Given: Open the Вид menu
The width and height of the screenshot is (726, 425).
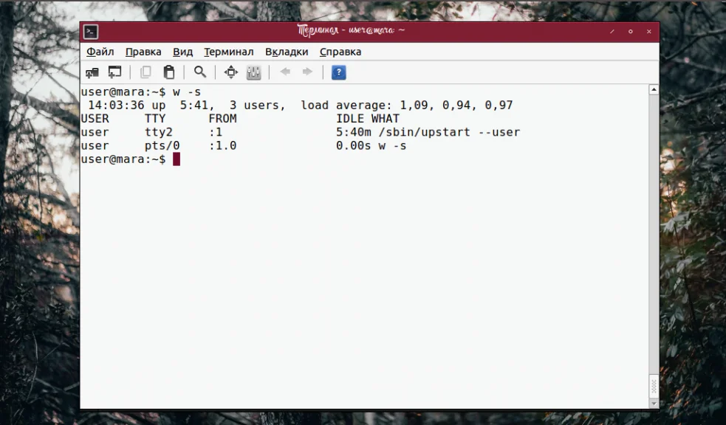Looking at the screenshot, I should (183, 52).
